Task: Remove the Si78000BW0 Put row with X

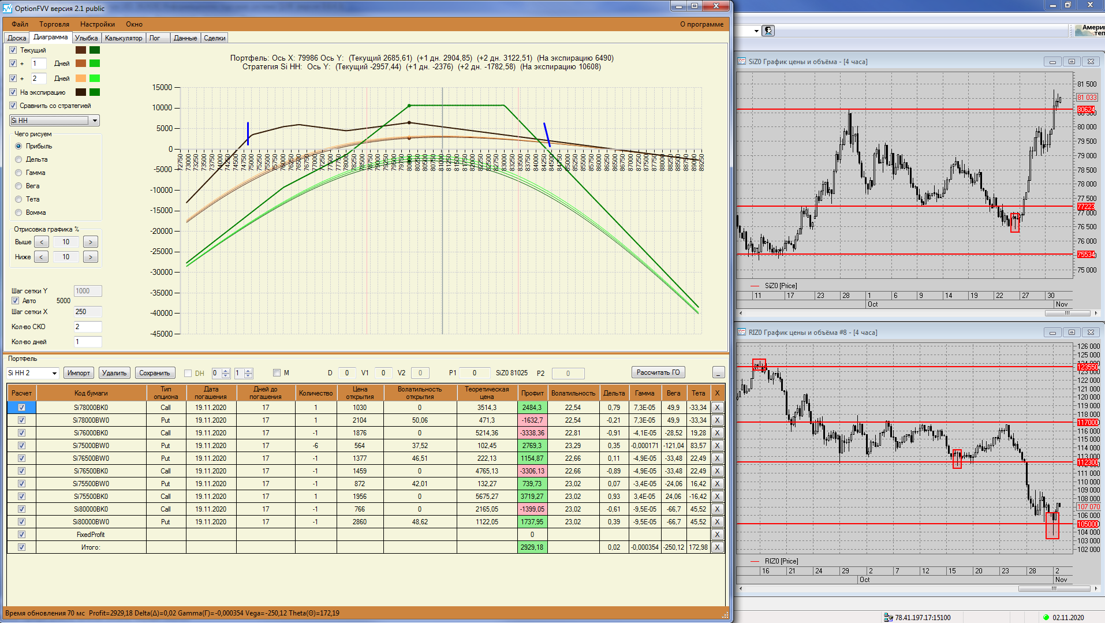Action: click(717, 420)
